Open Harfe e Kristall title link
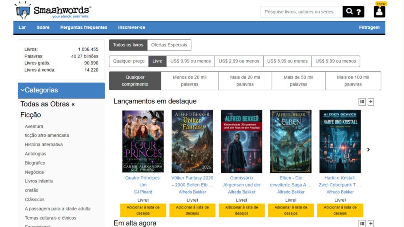 click(x=340, y=181)
